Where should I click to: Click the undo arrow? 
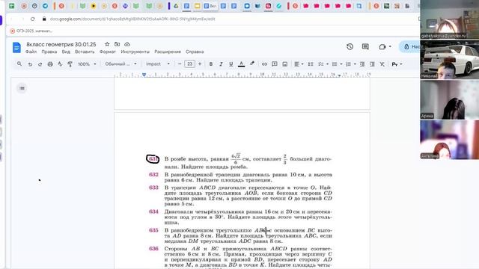point(30,64)
